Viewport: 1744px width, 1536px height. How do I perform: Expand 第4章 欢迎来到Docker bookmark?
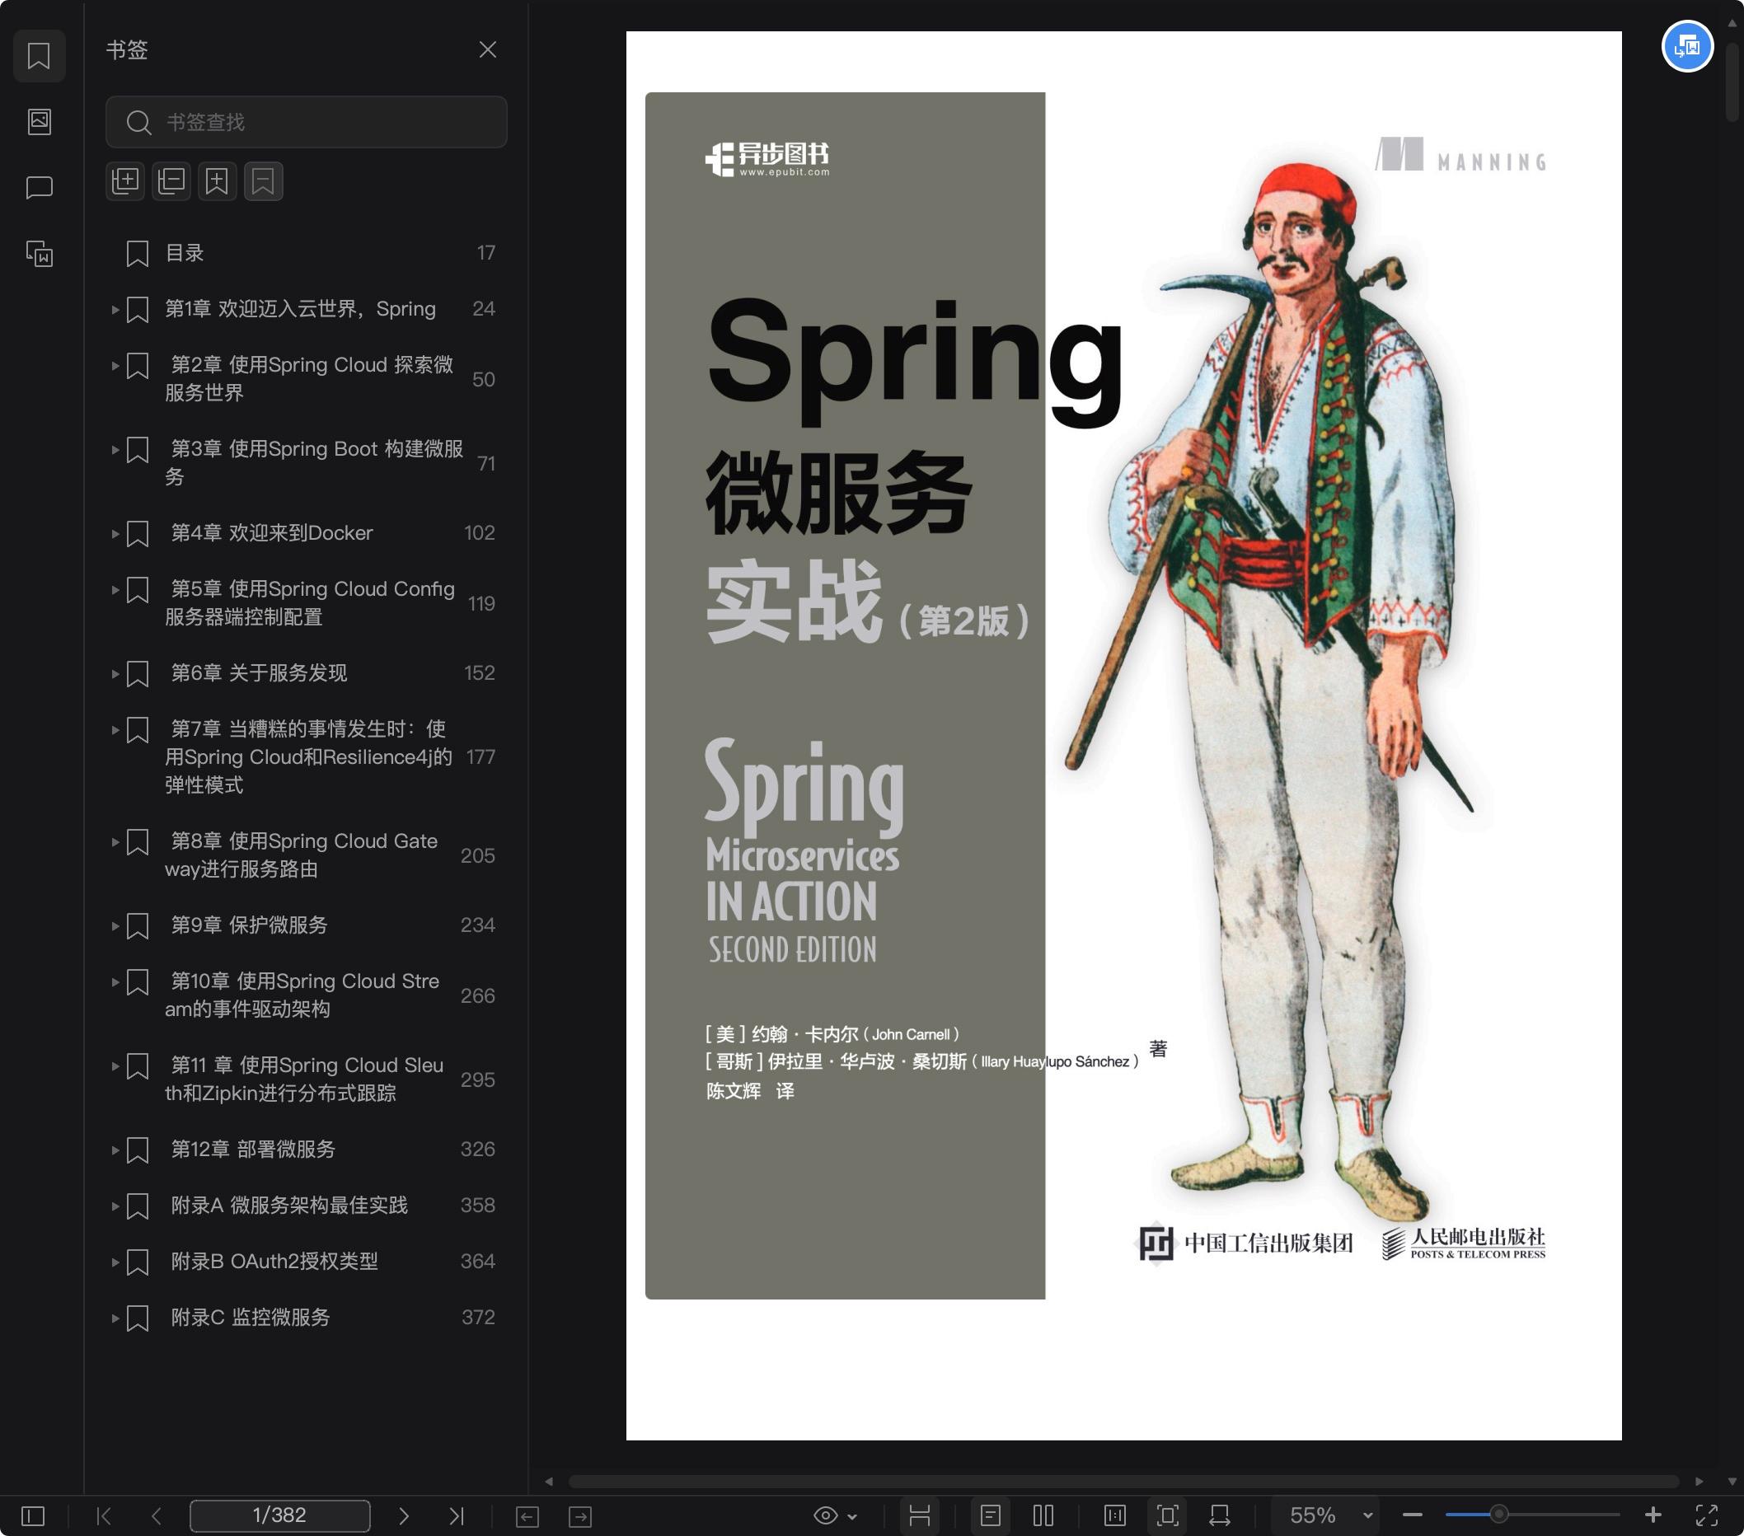pyautogui.click(x=115, y=534)
